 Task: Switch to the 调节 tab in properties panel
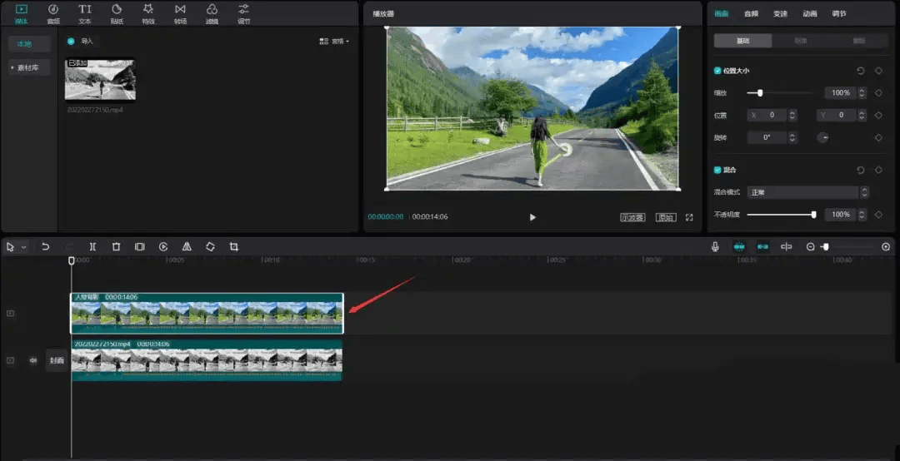pyautogui.click(x=839, y=14)
